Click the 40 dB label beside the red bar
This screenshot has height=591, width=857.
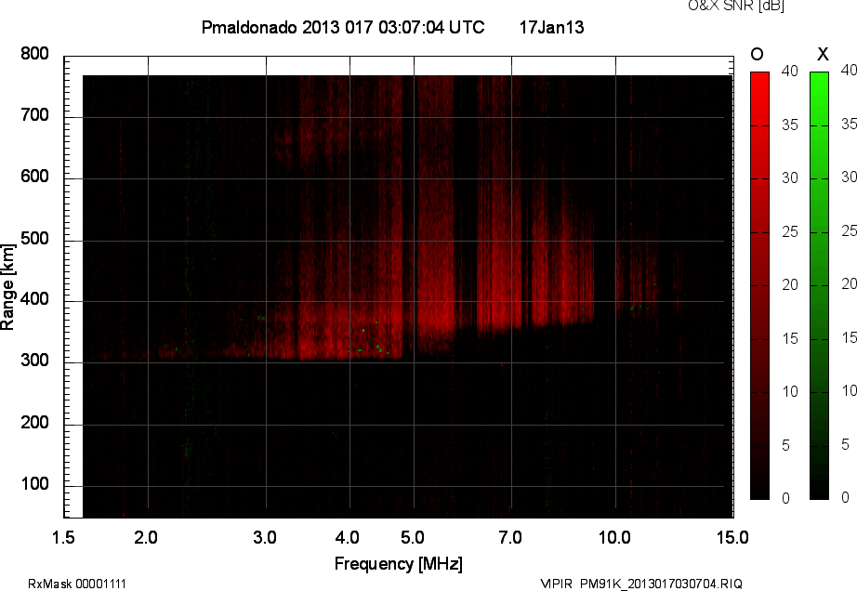(x=790, y=71)
